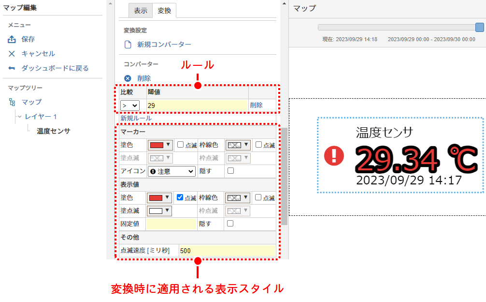Select 温度センサ in the map tree
Viewport: 486px width, 302px height.
[x=54, y=131]
